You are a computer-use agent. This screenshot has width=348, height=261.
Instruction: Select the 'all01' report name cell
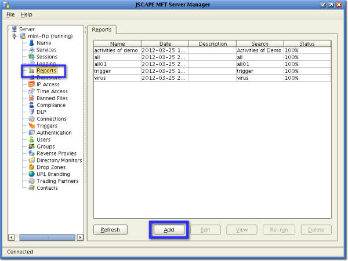[x=117, y=64]
